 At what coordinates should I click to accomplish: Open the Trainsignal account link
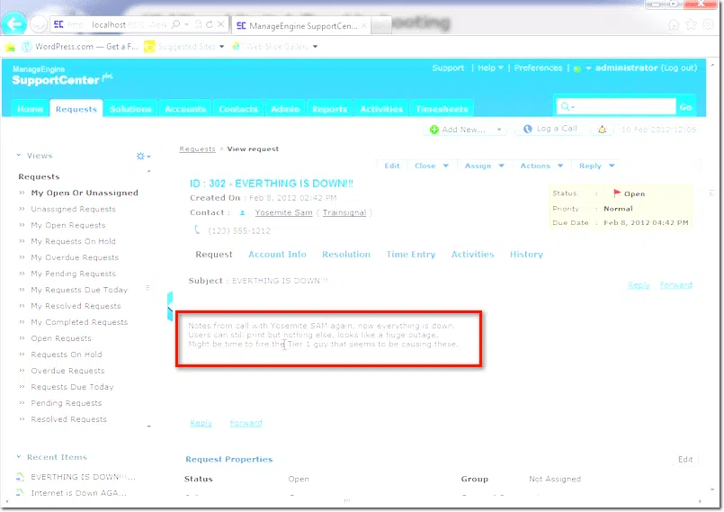coord(344,212)
